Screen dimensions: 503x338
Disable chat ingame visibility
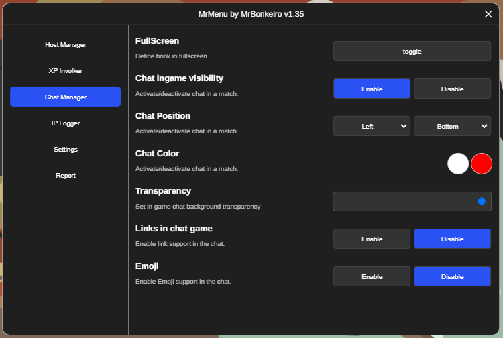pyautogui.click(x=452, y=89)
